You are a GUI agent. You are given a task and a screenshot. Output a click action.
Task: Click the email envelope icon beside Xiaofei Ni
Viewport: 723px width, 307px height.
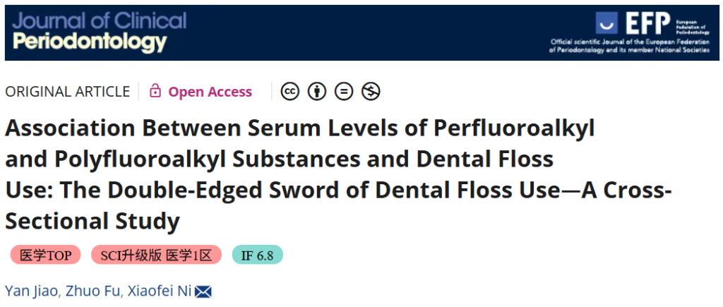pos(203,291)
